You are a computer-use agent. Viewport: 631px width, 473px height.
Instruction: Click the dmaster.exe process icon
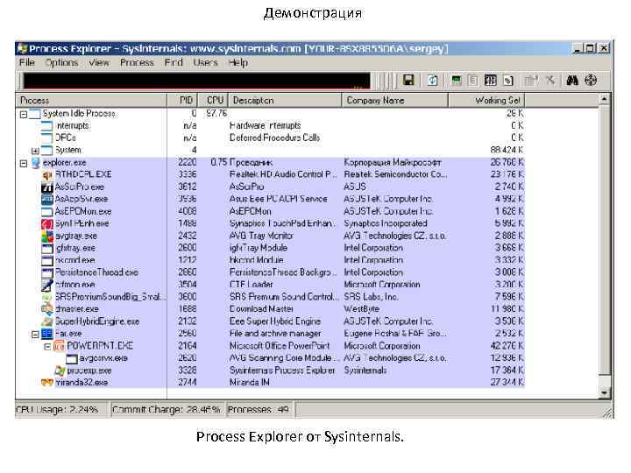[x=47, y=309]
